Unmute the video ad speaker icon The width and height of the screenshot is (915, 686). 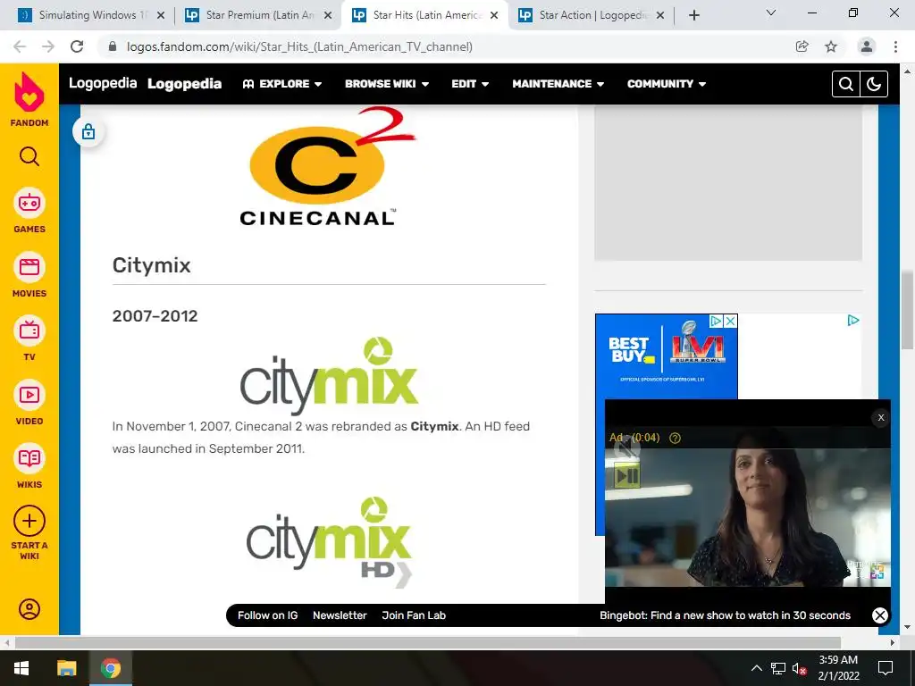point(626,448)
